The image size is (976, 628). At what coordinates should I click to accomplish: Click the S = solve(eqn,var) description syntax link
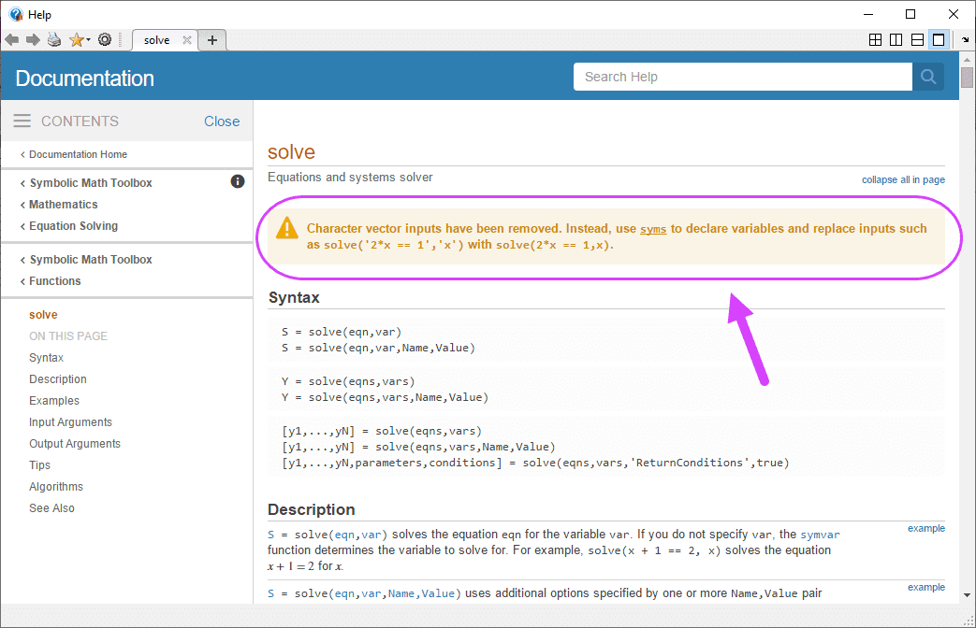point(328,535)
